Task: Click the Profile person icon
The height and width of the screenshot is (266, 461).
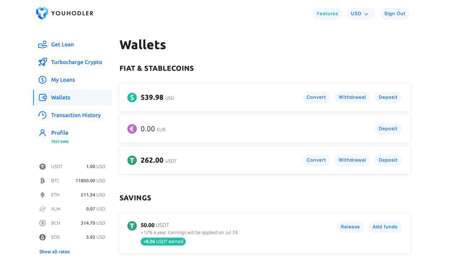Action: [x=42, y=133]
